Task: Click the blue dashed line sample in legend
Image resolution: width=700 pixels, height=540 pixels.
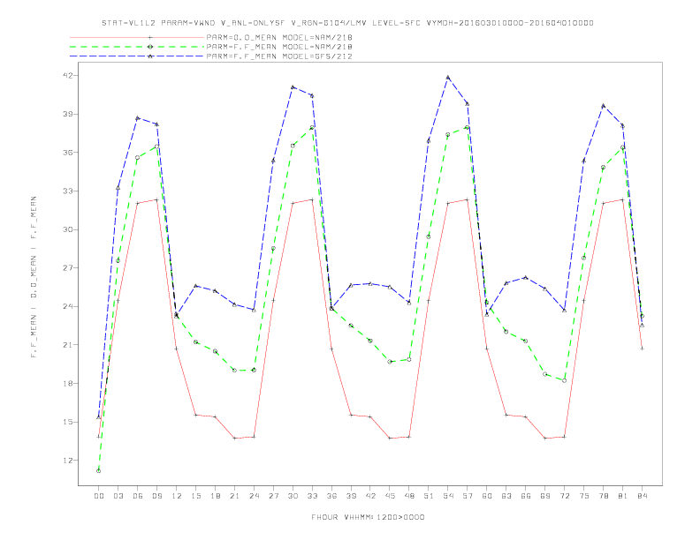Action: [x=137, y=56]
